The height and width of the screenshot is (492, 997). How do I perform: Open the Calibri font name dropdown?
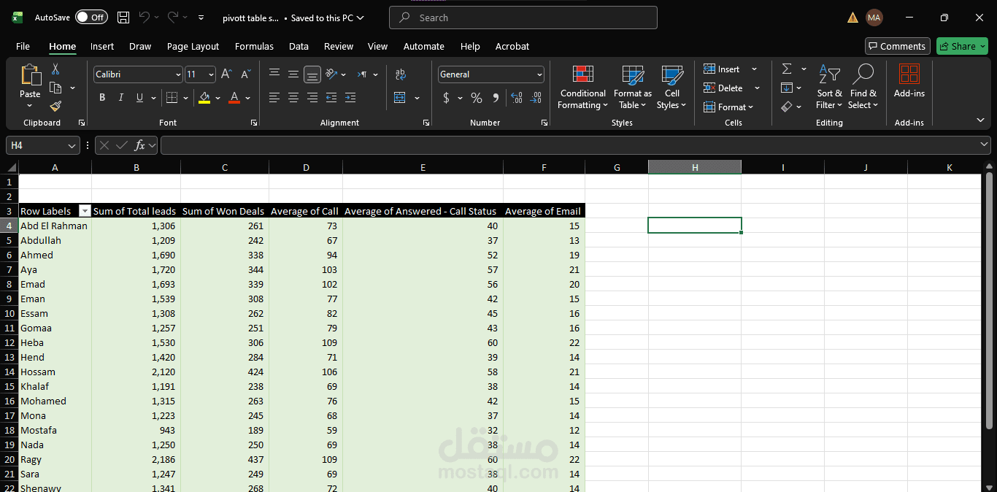coord(178,74)
